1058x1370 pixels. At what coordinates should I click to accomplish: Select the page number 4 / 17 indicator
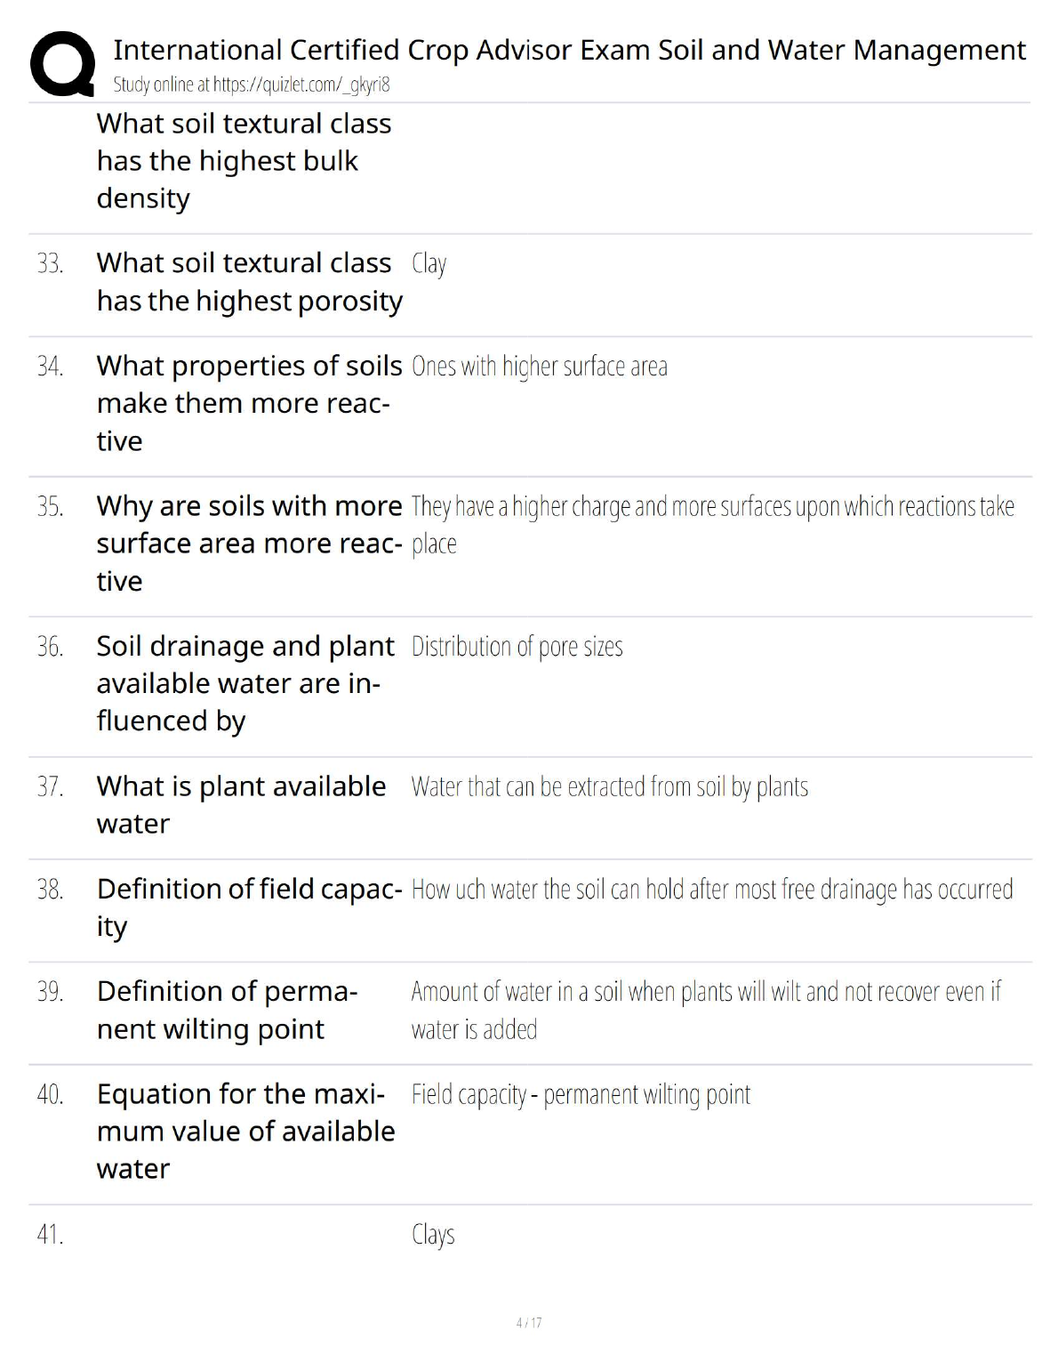(529, 1323)
